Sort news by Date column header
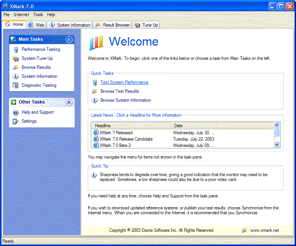Image resolution: width=296 pixels, height=246 pixels. pos(193,126)
